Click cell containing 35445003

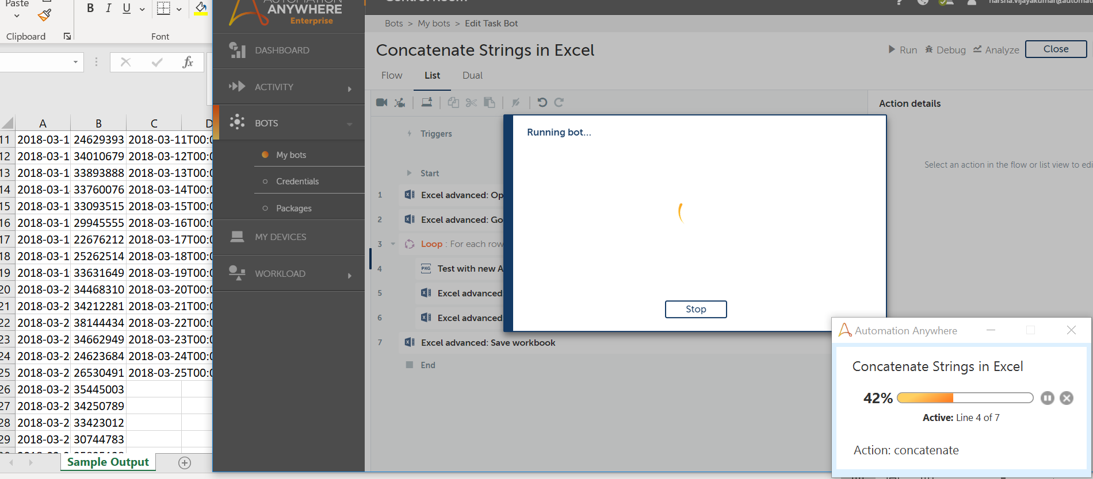pyautogui.click(x=98, y=389)
